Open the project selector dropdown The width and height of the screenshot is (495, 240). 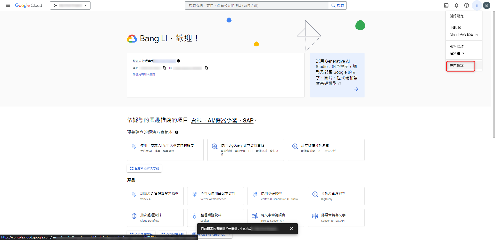point(70,5)
